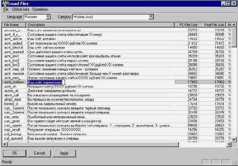Select the acnt_ovrflow file name

coord(14,82)
